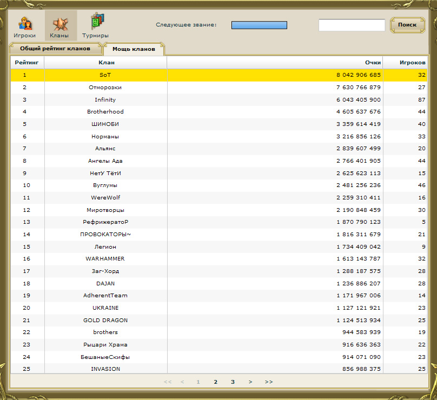Select the Мощь кланов tab

click(x=134, y=49)
